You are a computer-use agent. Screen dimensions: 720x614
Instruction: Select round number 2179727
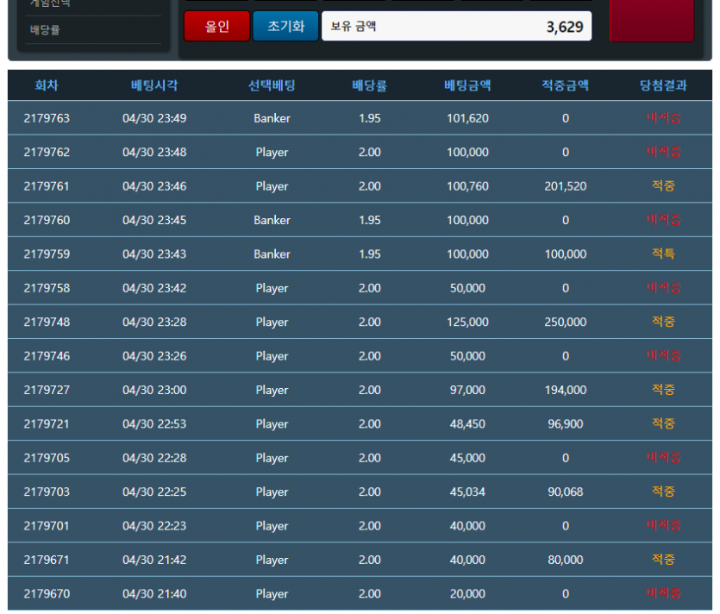click(x=47, y=390)
